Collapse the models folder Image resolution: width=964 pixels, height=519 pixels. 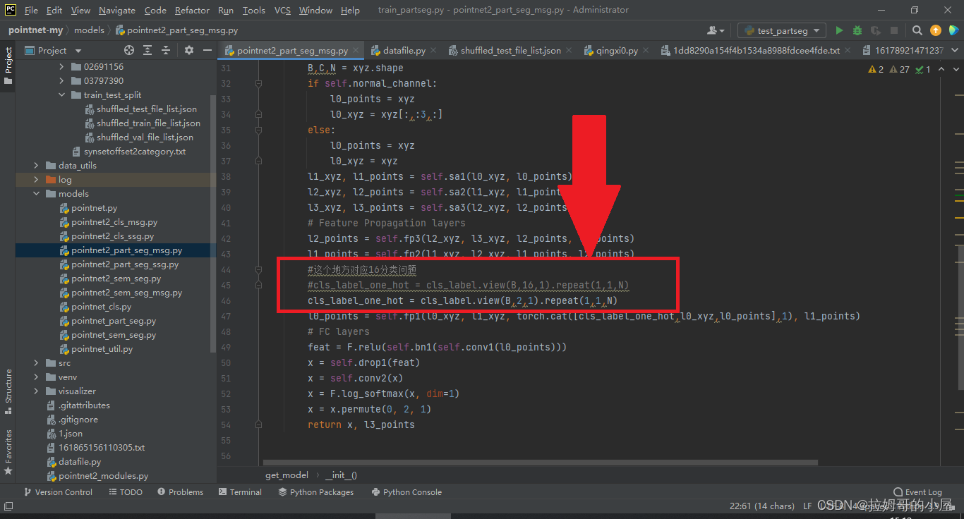click(x=36, y=194)
